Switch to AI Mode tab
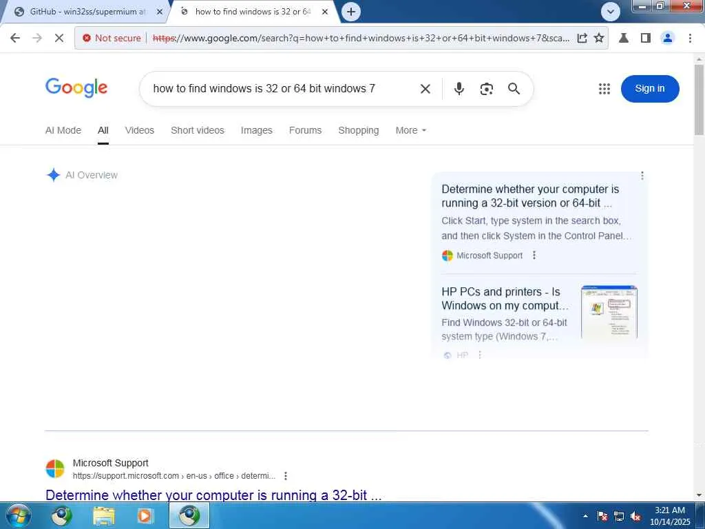The height and width of the screenshot is (529, 705). (63, 130)
